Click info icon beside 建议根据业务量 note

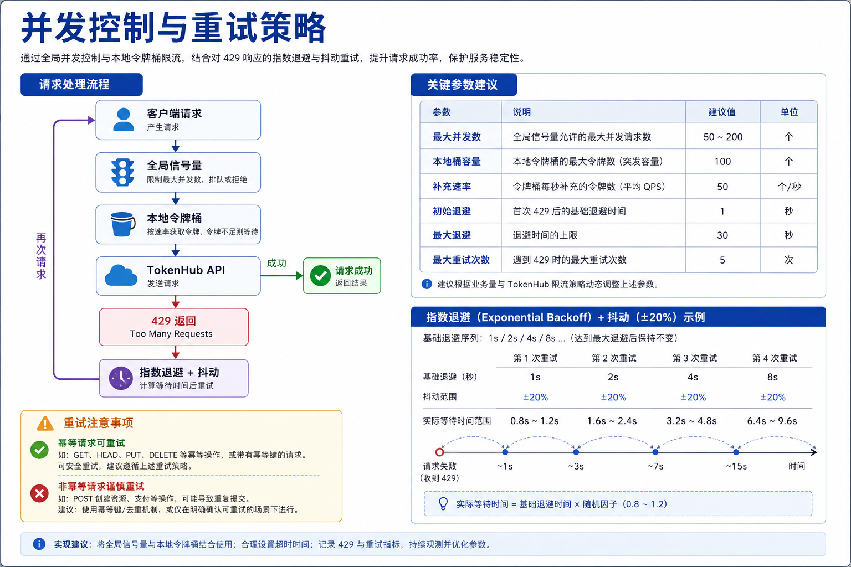point(427,284)
